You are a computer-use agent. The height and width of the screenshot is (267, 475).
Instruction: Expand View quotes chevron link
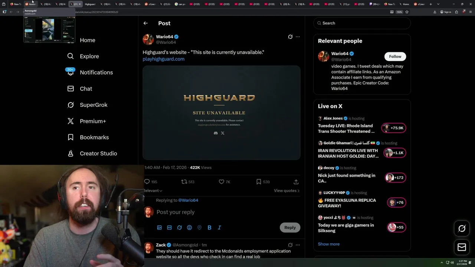coord(286,191)
